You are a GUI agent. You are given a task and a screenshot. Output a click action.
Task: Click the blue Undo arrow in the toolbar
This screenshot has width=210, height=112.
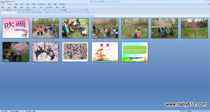[46, 10]
